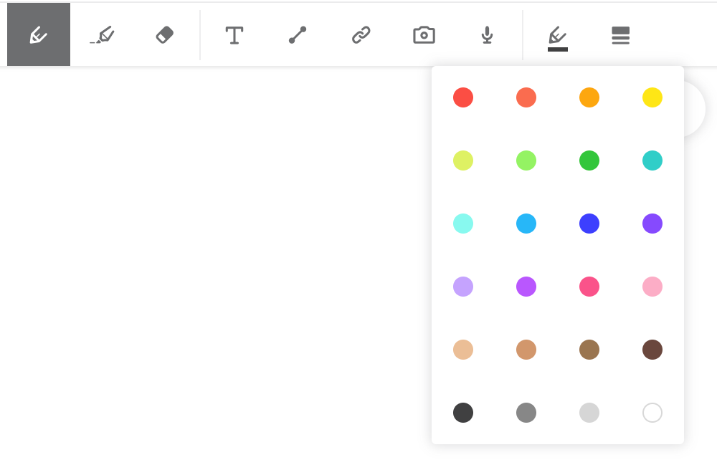Activate the Text tool

pos(234,34)
